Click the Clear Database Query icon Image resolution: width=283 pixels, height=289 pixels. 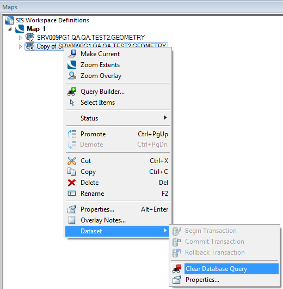tap(177, 269)
